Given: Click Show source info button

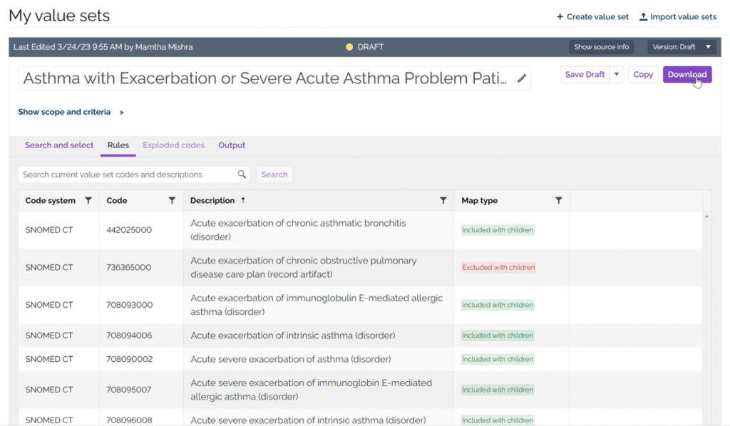Looking at the screenshot, I should [601, 47].
